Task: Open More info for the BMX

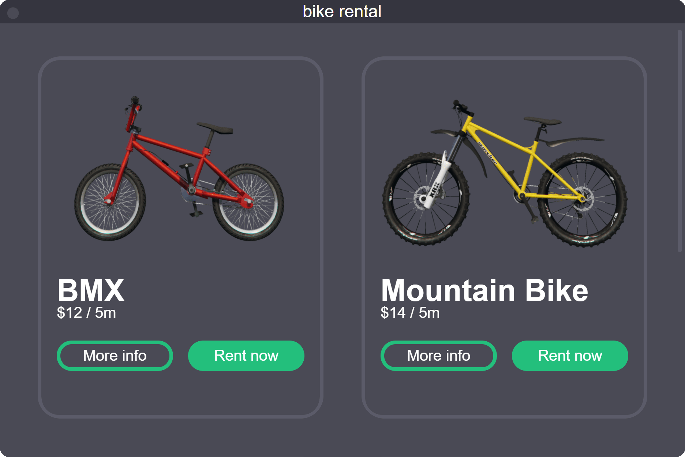Action: [115, 356]
